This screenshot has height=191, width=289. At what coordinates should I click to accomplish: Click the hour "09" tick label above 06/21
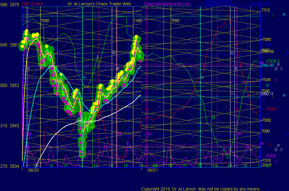pyautogui.click(x=155, y=166)
